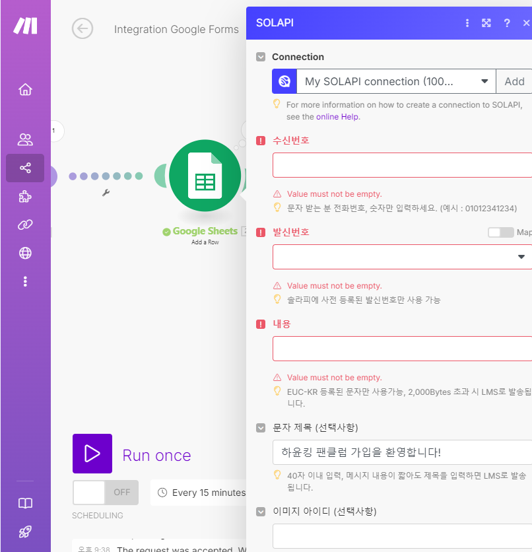
Task: Toggle the Map switch for 발신번호
Action: tap(501, 232)
